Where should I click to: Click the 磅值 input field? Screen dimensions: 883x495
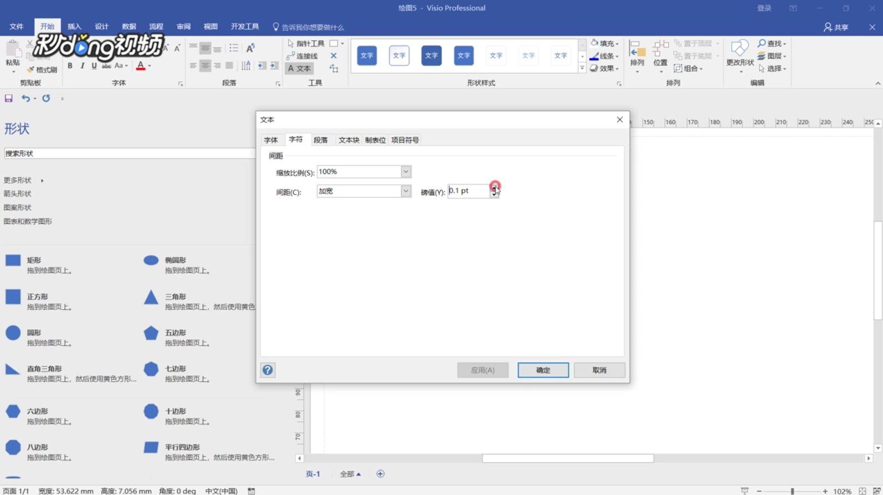(469, 191)
